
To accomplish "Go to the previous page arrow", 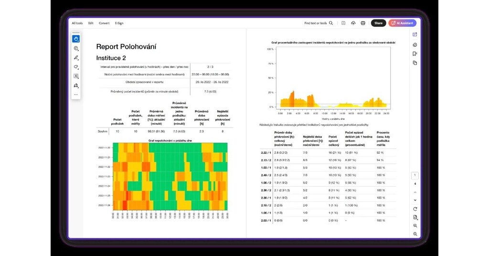I will pyautogui.click(x=415, y=192).
